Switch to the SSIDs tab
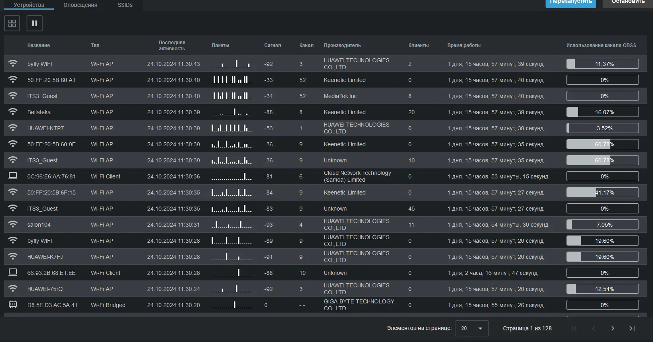Viewport: 653px width, 342px height. click(125, 5)
